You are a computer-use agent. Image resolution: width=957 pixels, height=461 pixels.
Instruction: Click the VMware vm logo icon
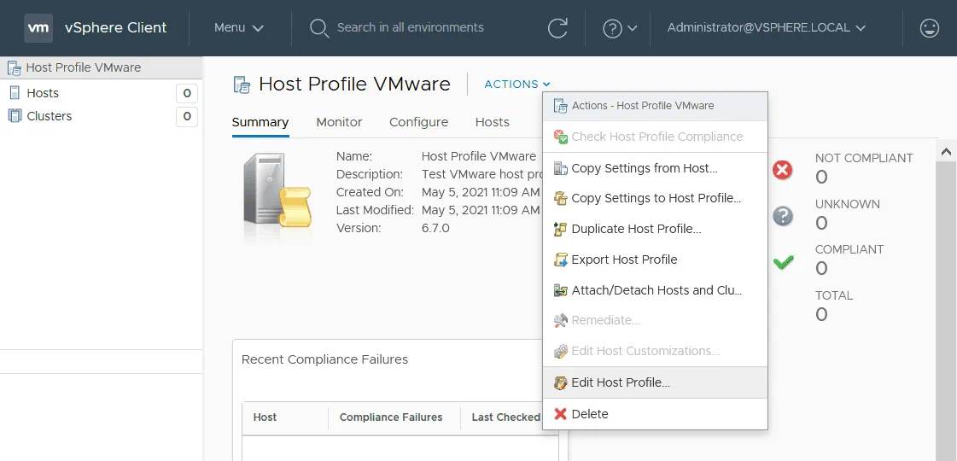pos(38,27)
